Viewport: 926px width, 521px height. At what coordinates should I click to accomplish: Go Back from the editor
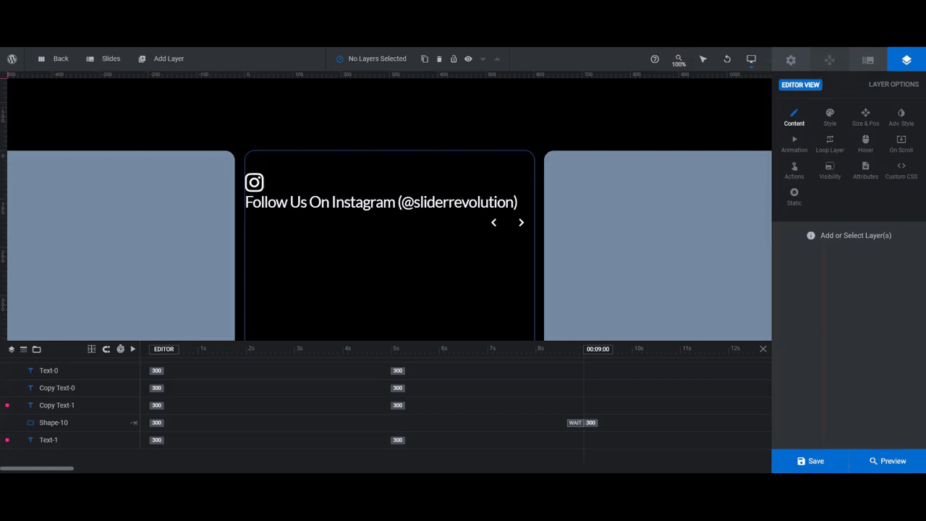[54, 59]
